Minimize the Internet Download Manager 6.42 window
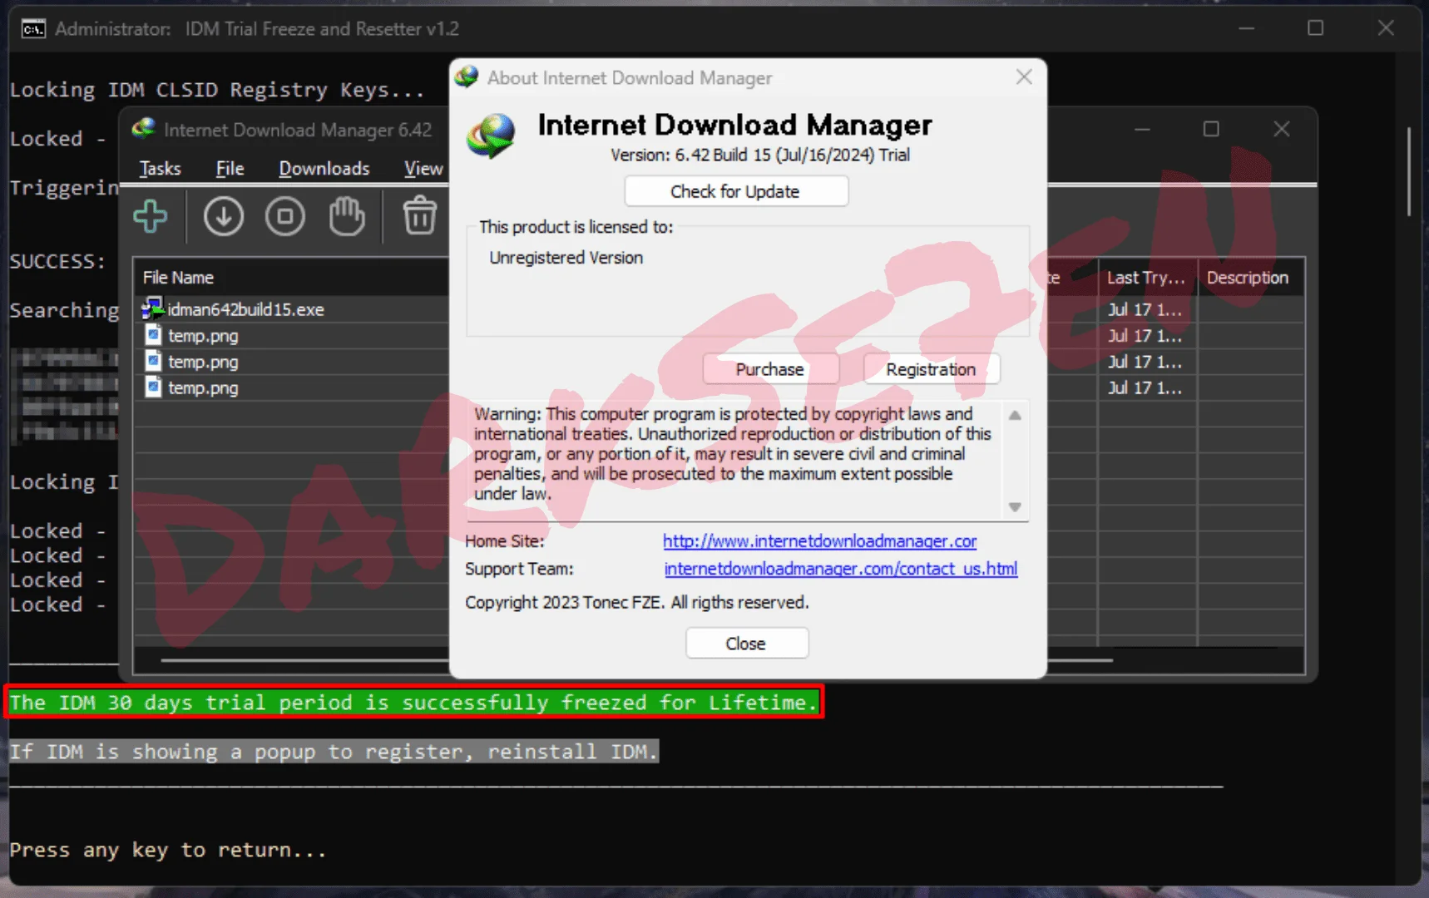Screen dimensions: 1429x898 [x=1143, y=130]
